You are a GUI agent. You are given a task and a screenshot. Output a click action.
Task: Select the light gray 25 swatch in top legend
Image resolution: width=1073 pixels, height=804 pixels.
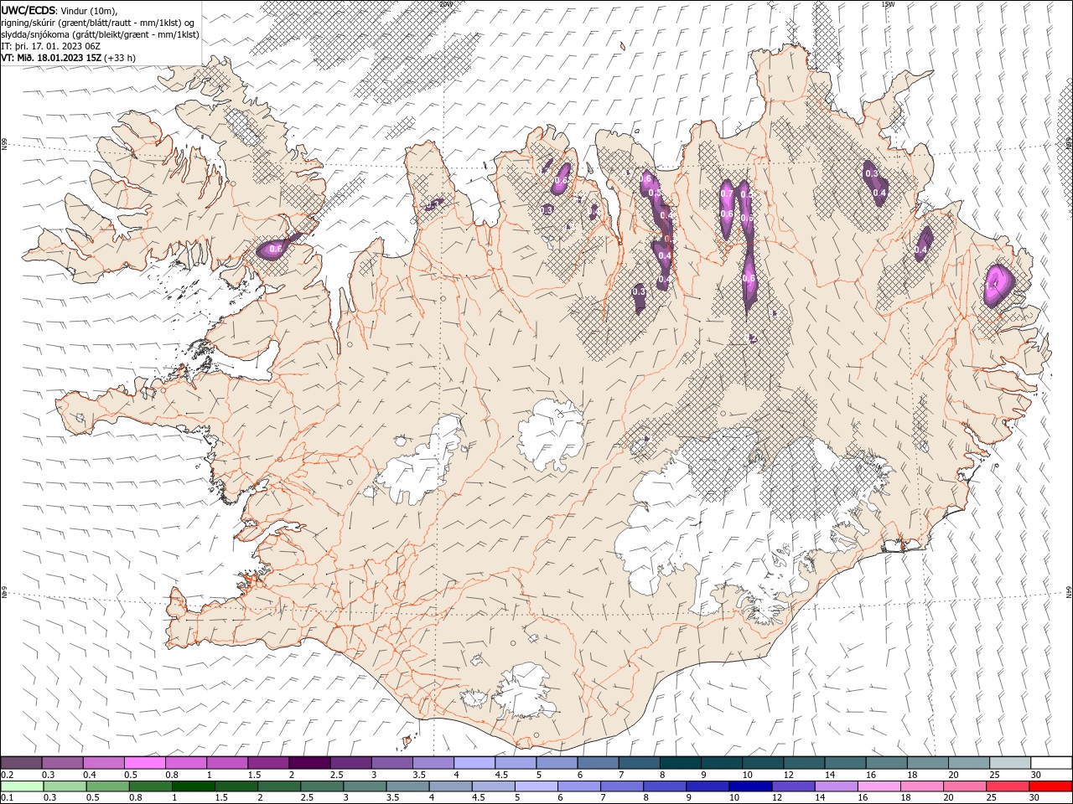(x=1010, y=763)
